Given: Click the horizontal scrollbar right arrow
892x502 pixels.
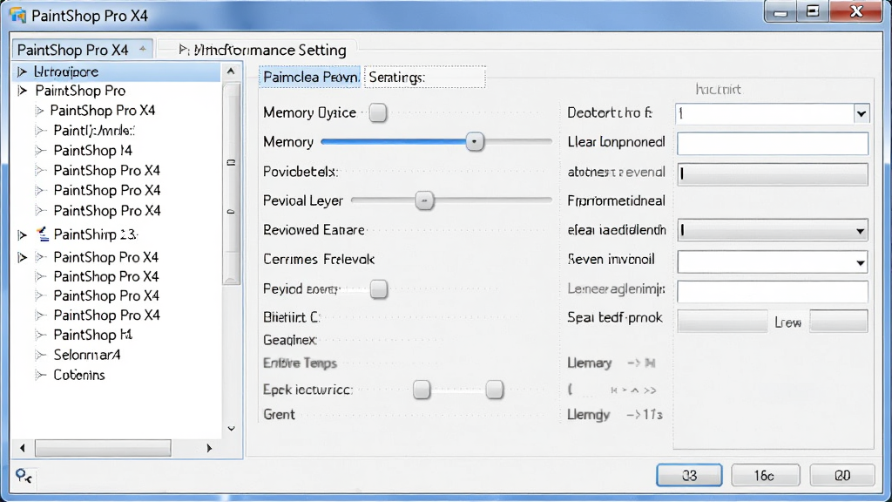Looking at the screenshot, I should (209, 449).
